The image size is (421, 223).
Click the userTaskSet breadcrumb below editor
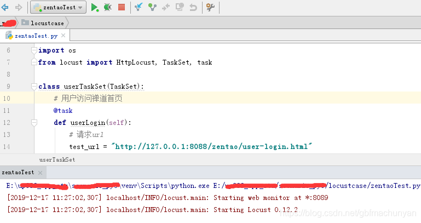click(57, 159)
